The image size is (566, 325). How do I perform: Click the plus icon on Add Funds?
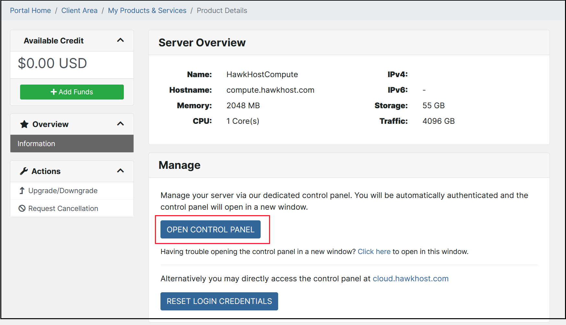(54, 92)
